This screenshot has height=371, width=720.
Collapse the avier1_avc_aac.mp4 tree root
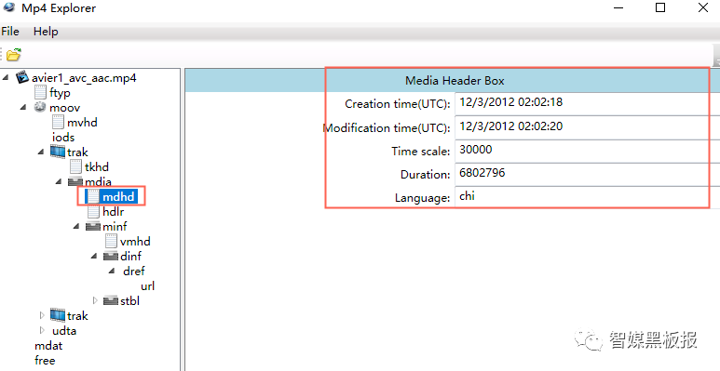coord(6,77)
